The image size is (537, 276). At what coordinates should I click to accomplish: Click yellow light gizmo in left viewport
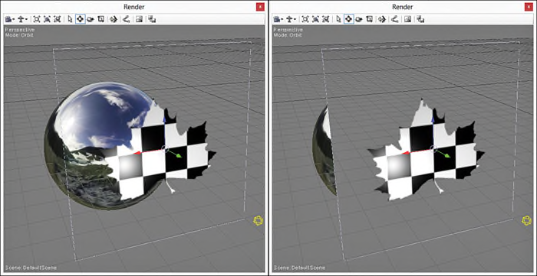pyautogui.click(x=259, y=221)
